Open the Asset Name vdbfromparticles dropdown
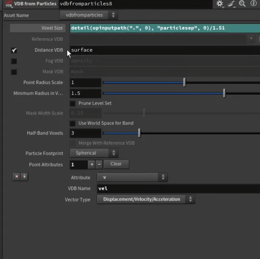The width and height of the screenshot is (260, 259). 89,15
